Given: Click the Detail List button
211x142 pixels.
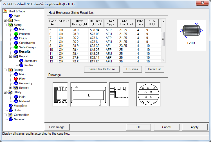Looking at the screenshot, I should click(154, 69).
